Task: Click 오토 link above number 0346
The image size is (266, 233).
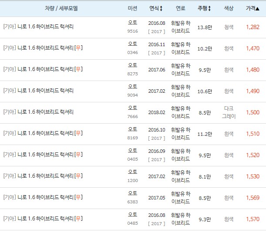Action: [x=132, y=44]
